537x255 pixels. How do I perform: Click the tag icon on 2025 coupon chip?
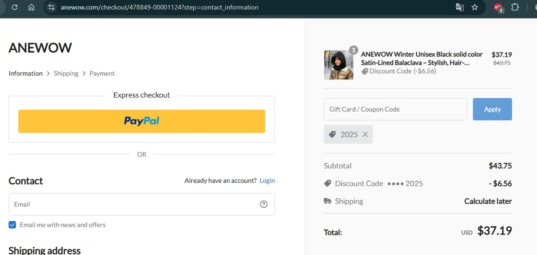point(332,134)
